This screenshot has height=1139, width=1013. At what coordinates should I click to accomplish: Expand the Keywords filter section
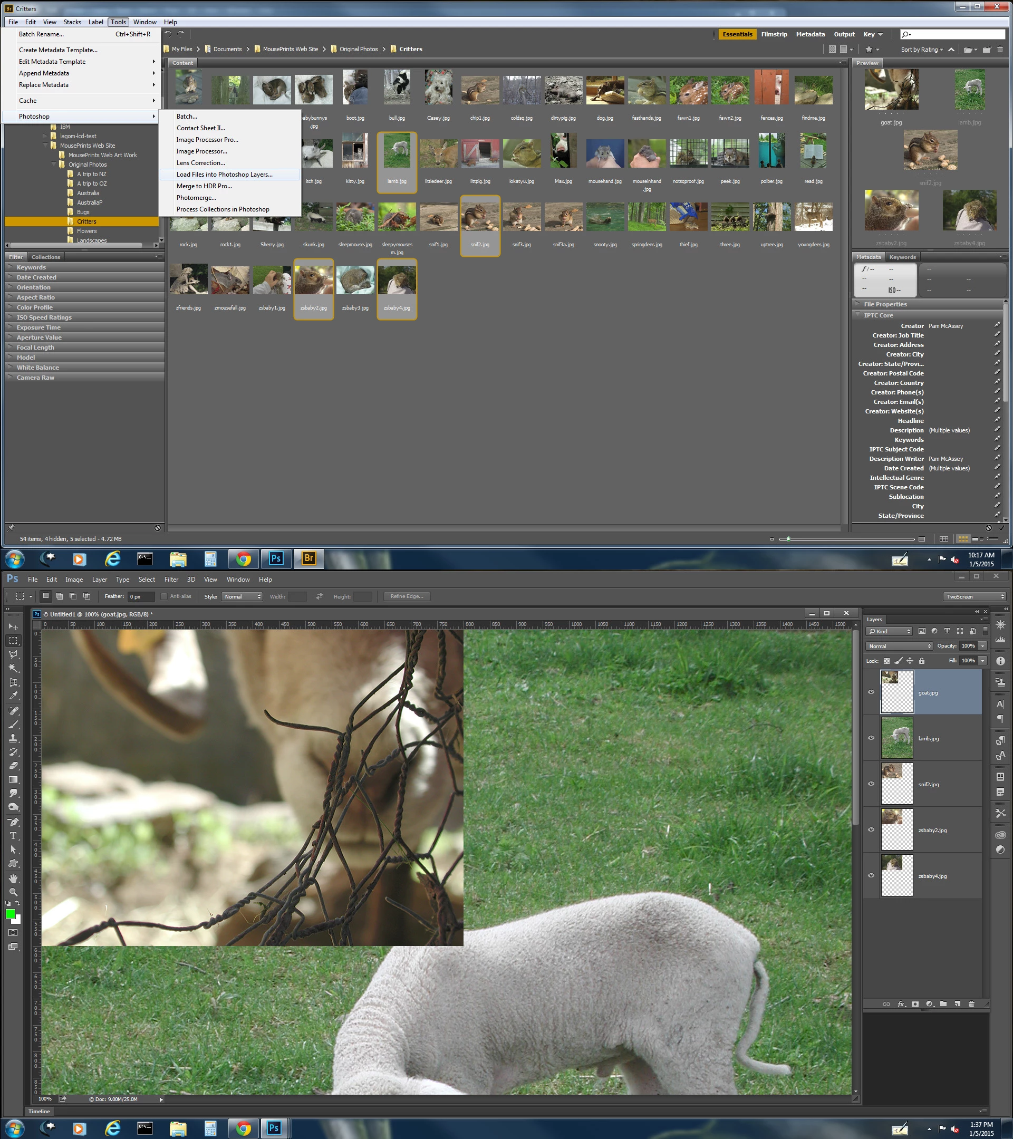point(31,267)
